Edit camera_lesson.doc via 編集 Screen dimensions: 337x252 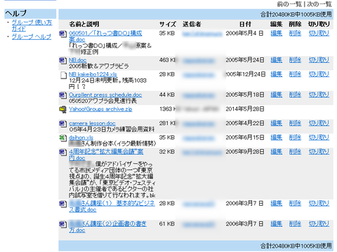(276, 123)
